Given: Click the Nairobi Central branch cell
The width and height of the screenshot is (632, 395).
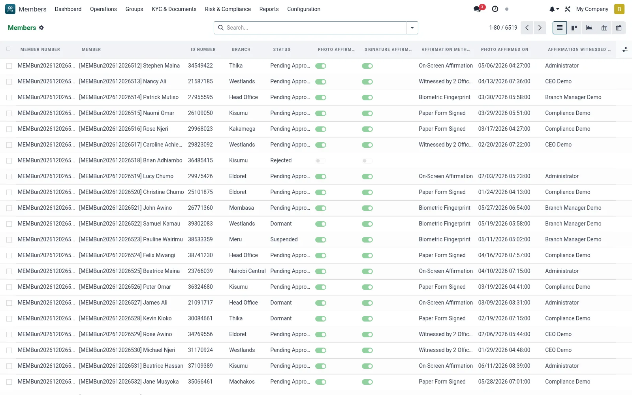Looking at the screenshot, I should pos(248,271).
